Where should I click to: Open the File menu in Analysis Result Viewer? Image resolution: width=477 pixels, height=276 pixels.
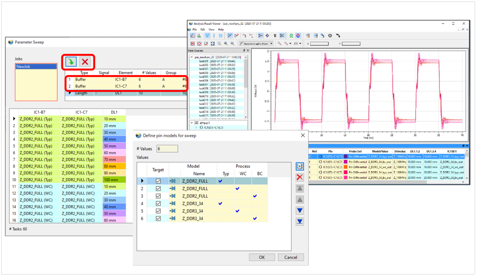(x=195, y=29)
